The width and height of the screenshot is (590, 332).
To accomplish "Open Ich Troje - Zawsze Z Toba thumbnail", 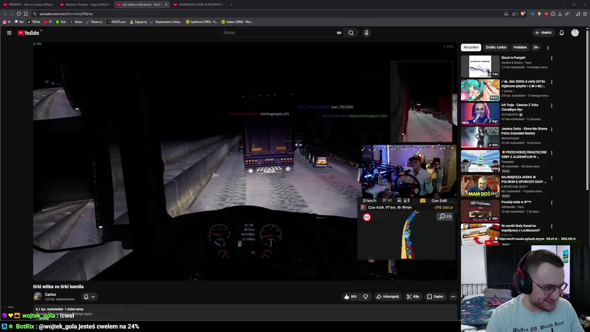I will point(480,113).
